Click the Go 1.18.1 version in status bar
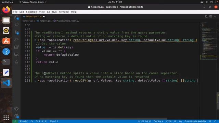219x123 pixels. 41,121
